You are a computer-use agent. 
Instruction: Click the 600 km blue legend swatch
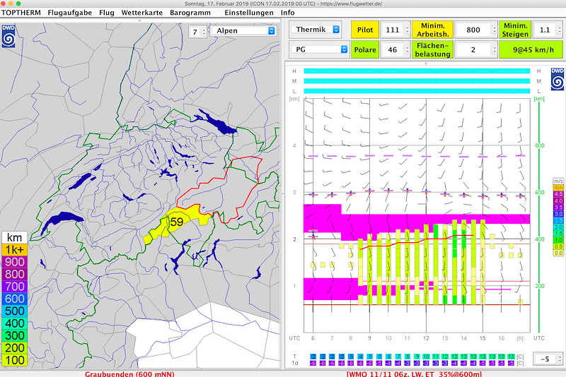(x=14, y=299)
